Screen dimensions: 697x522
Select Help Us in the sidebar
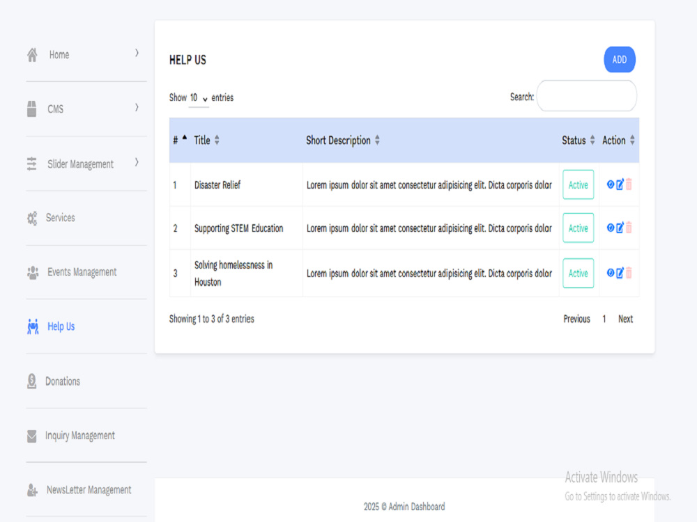click(61, 326)
